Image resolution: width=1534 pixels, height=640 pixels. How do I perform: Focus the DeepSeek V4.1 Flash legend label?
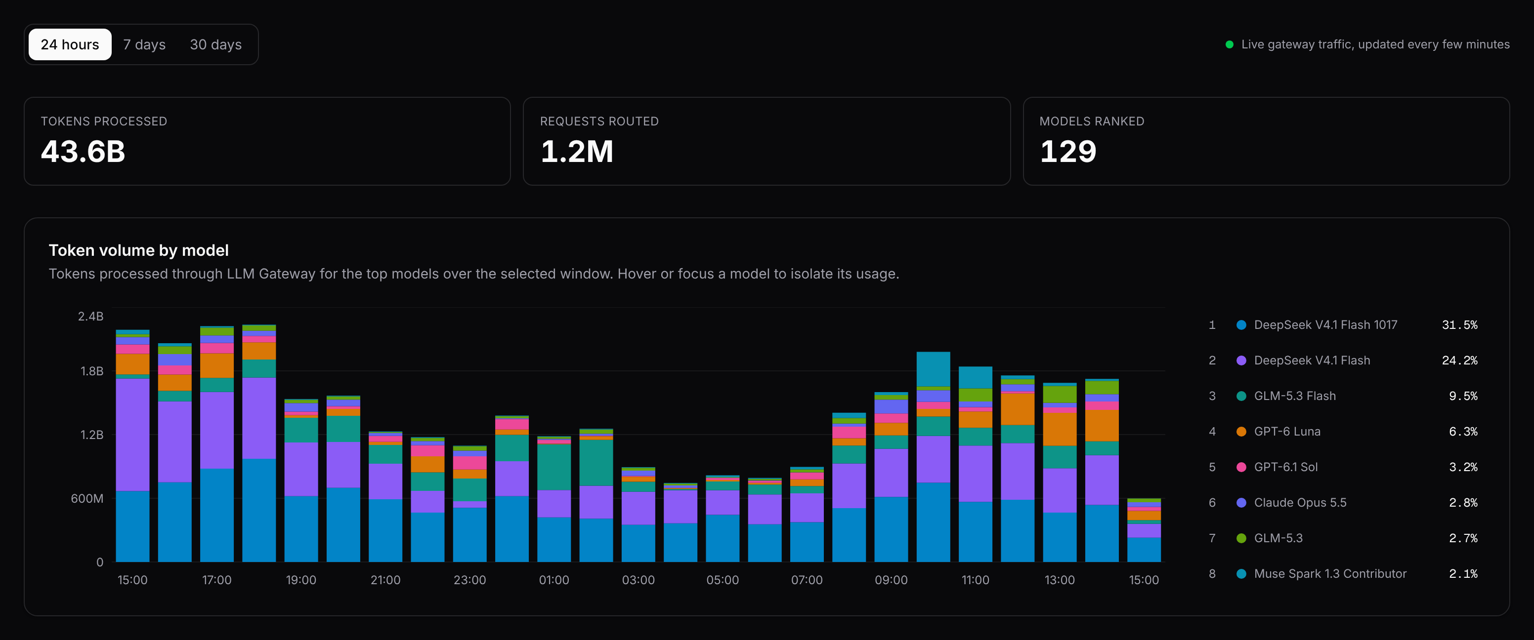[x=1312, y=360]
